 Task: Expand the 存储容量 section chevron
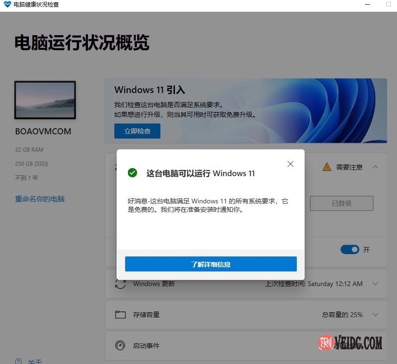pyautogui.click(x=375, y=315)
